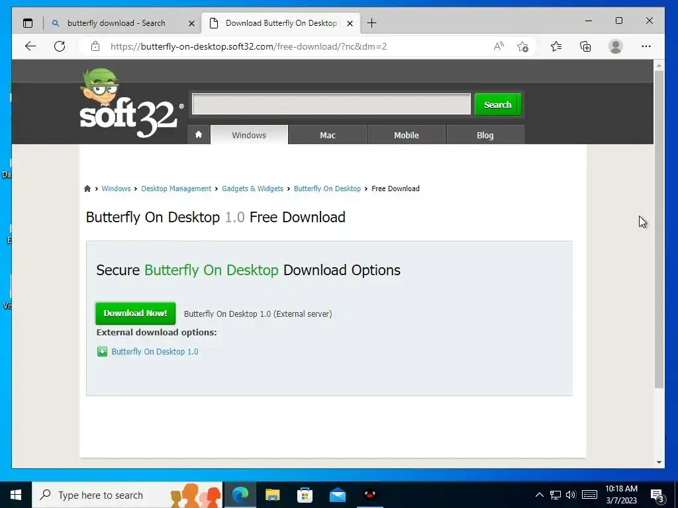This screenshot has height=508, width=678.
Task: Refresh the current page
Action: (60, 46)
